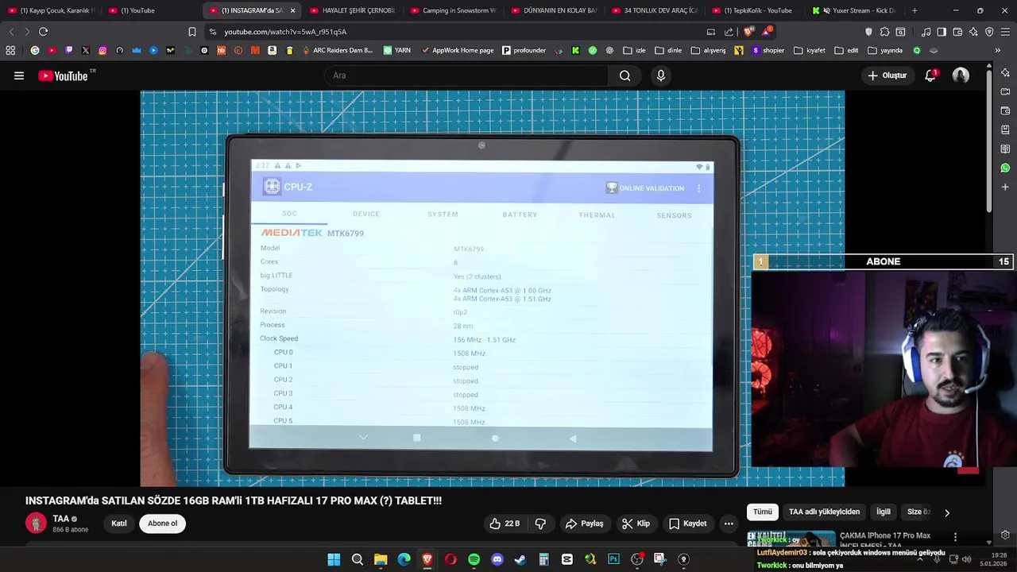Select the 'Tümü' filter chip
The height and width of the screenshot is (572, 1017).
point(762,512)
